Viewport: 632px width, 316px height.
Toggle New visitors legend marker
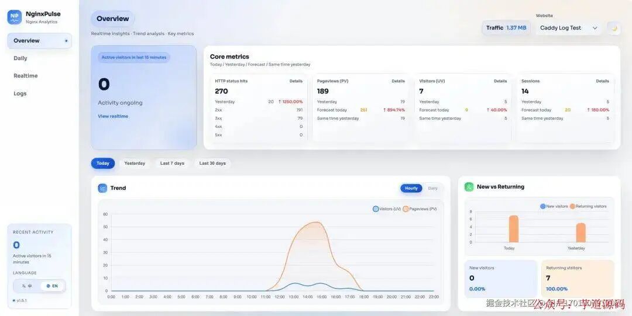coord(542,206)
